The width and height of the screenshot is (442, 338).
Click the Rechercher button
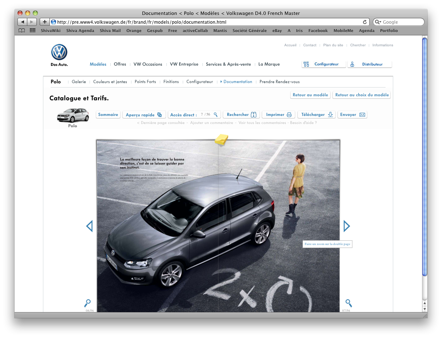coord(241,114)
